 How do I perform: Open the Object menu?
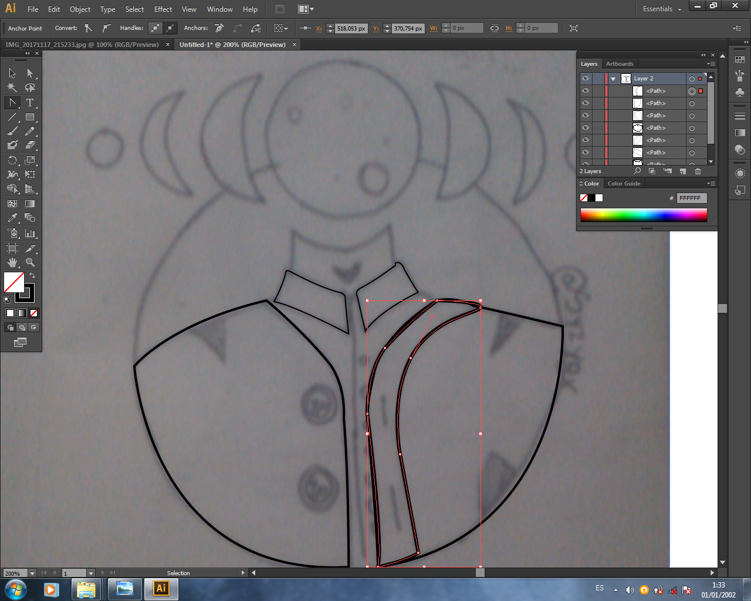80,9
